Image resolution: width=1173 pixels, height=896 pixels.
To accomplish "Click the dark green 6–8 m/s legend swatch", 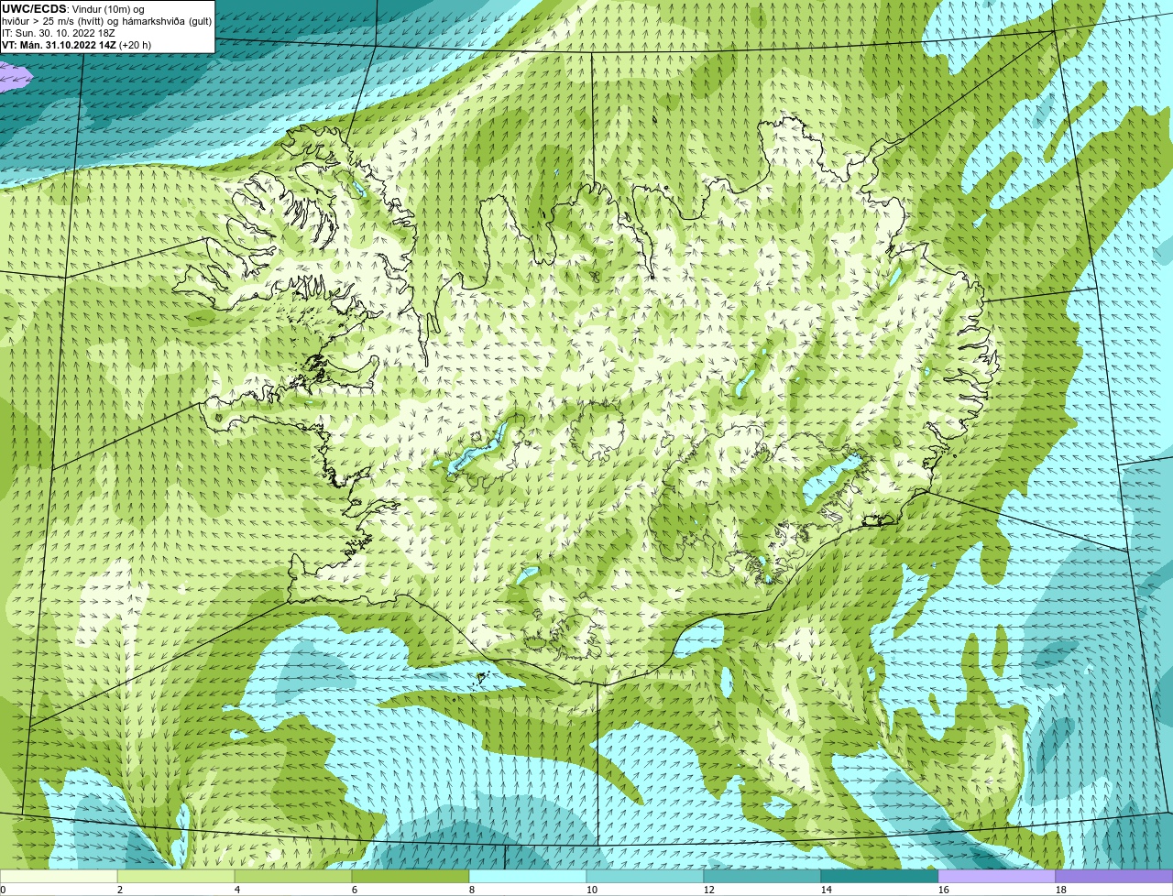I will click(x=411, y=877).
